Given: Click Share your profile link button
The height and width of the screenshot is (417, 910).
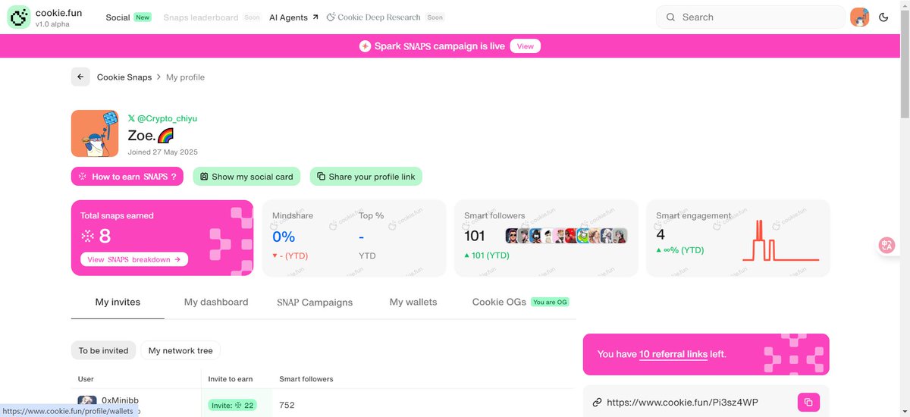Looking at the screenshot, I should pos(366,177).
